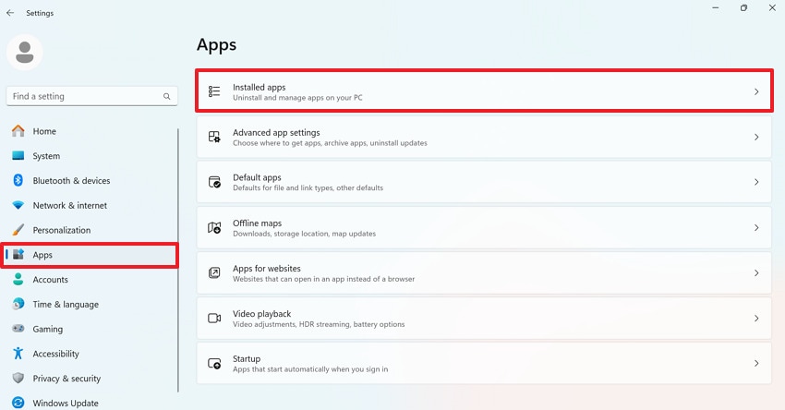785x410 pixels.
Task: Open the Video playback title
Action: (262, 313)
